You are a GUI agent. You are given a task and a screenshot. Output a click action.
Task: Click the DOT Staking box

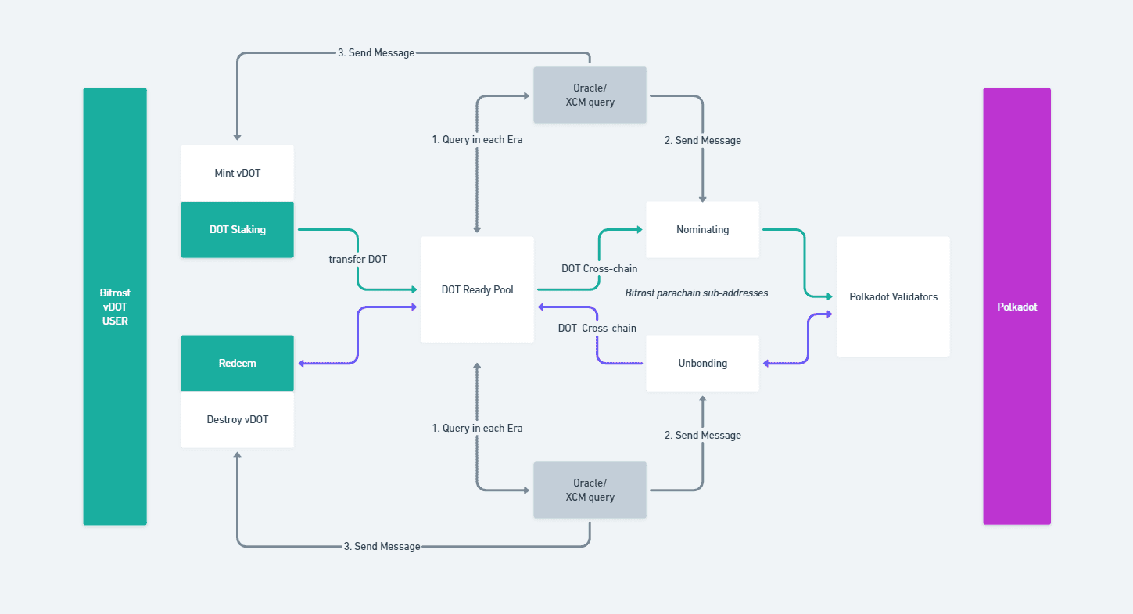[238, 229]
